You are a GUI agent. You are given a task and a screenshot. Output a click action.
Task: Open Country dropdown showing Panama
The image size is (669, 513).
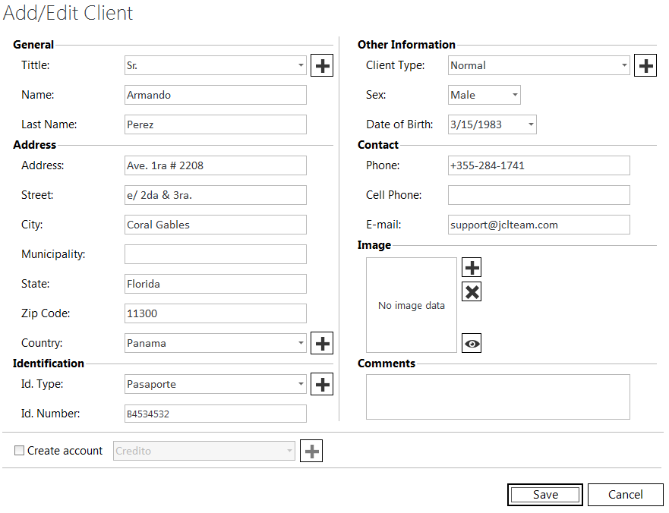click(216, 344)
